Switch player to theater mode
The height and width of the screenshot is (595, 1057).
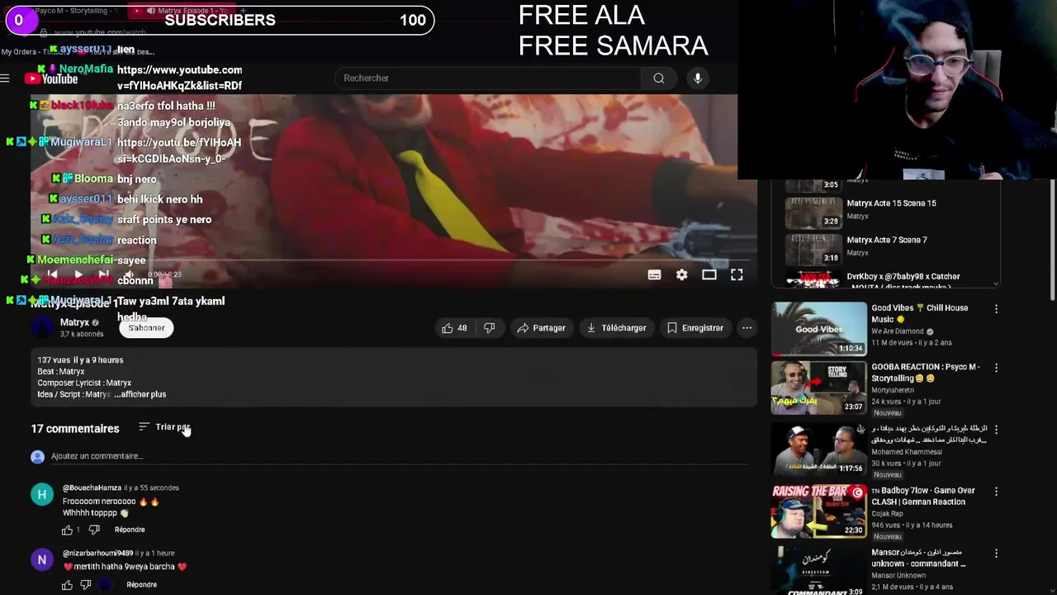(x=709, y=275)
